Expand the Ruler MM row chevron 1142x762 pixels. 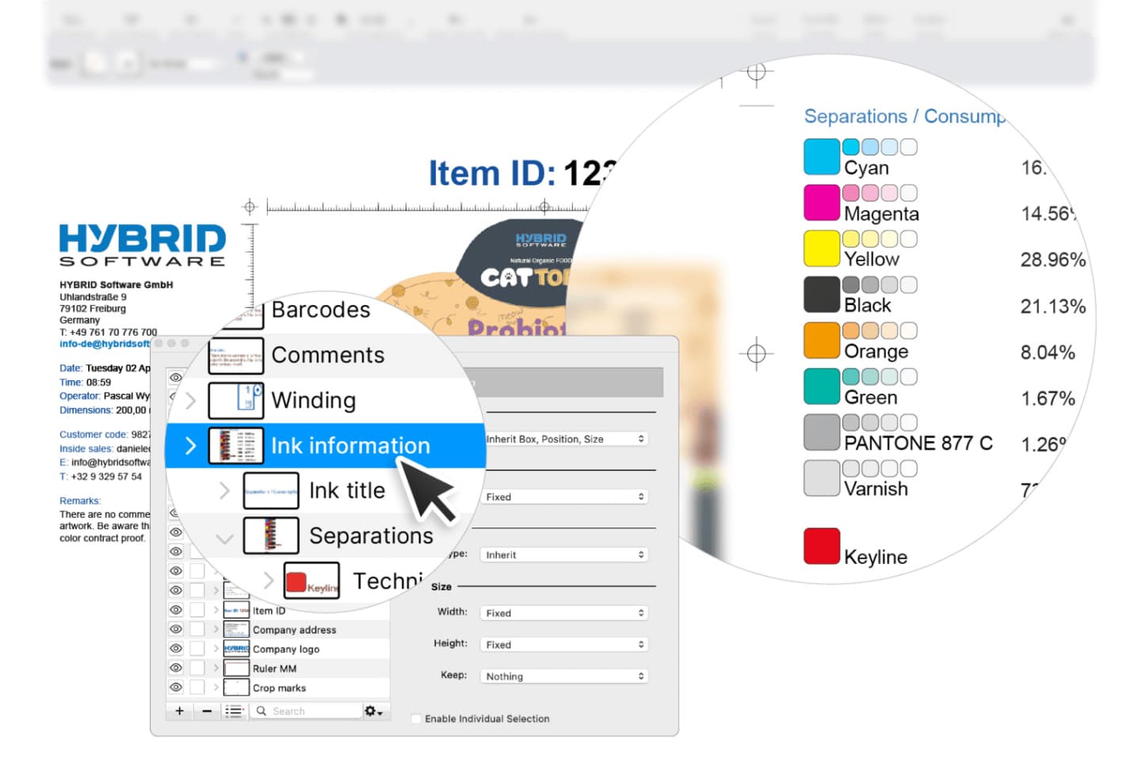click(216, 668)
